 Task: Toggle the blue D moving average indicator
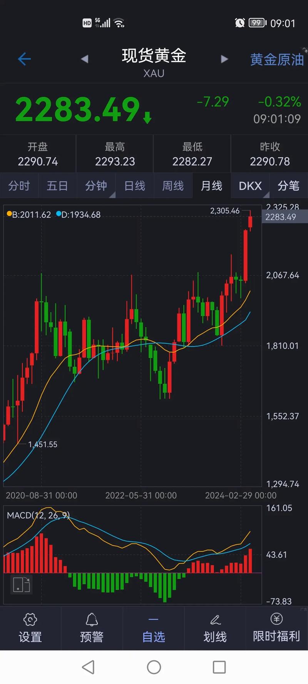59,214
